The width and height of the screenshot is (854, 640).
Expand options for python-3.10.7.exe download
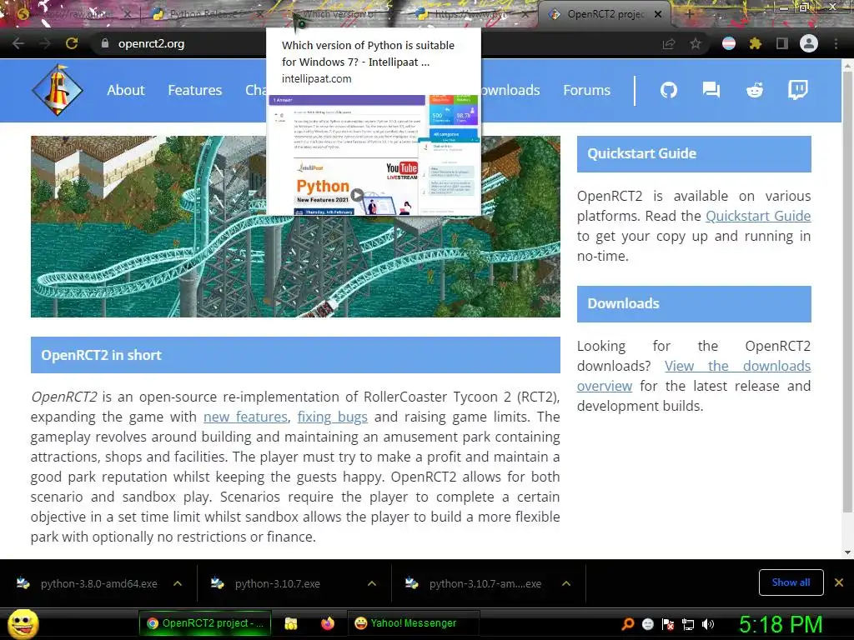coord(372,583)
